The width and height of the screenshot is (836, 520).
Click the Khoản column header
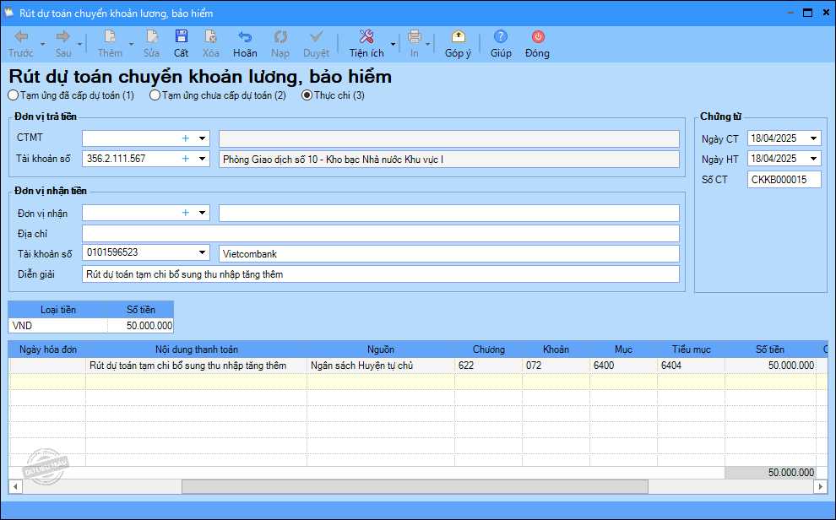[x=556, y=349]
